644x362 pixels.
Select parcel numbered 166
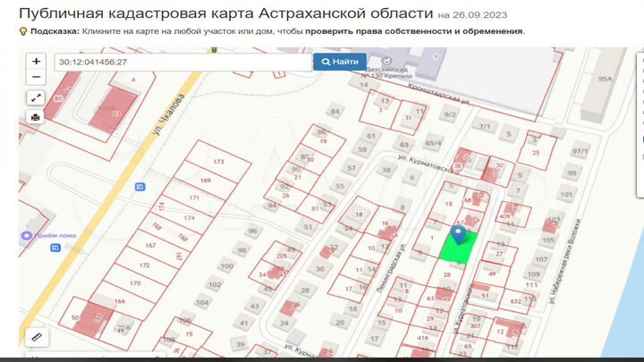click(x=120, y=301)
